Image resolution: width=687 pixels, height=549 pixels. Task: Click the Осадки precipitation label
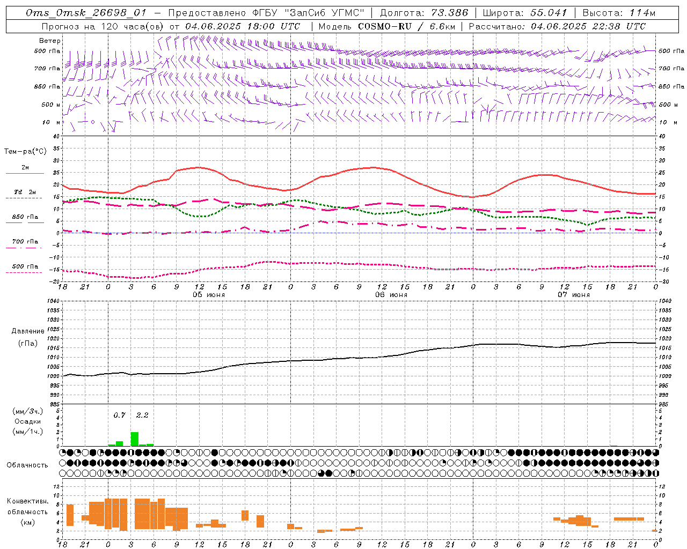point(27,421)
